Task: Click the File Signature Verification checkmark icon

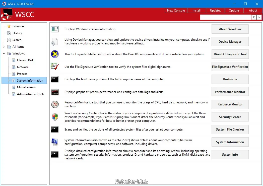Action: point(55,66)
